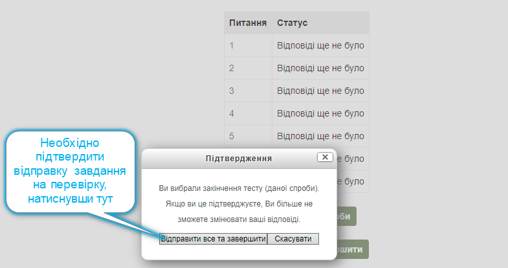Open question 5 in the summary table
Viewport: 508px width, 268px height.
[231, 136]
